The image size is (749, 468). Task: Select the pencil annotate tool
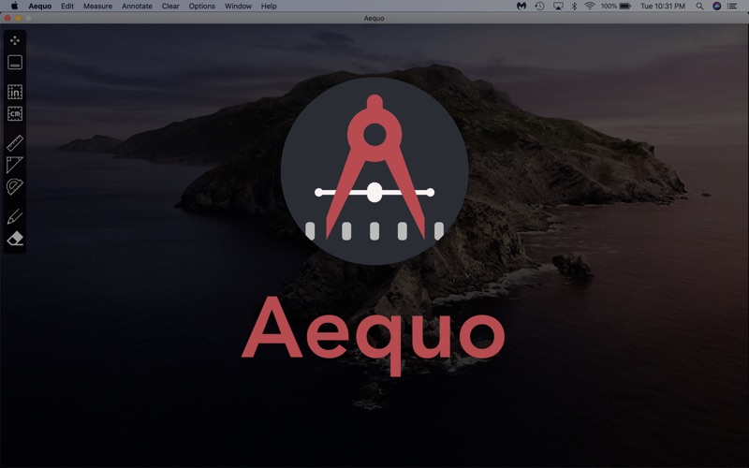pyautogui.click(x=15, y=216)
